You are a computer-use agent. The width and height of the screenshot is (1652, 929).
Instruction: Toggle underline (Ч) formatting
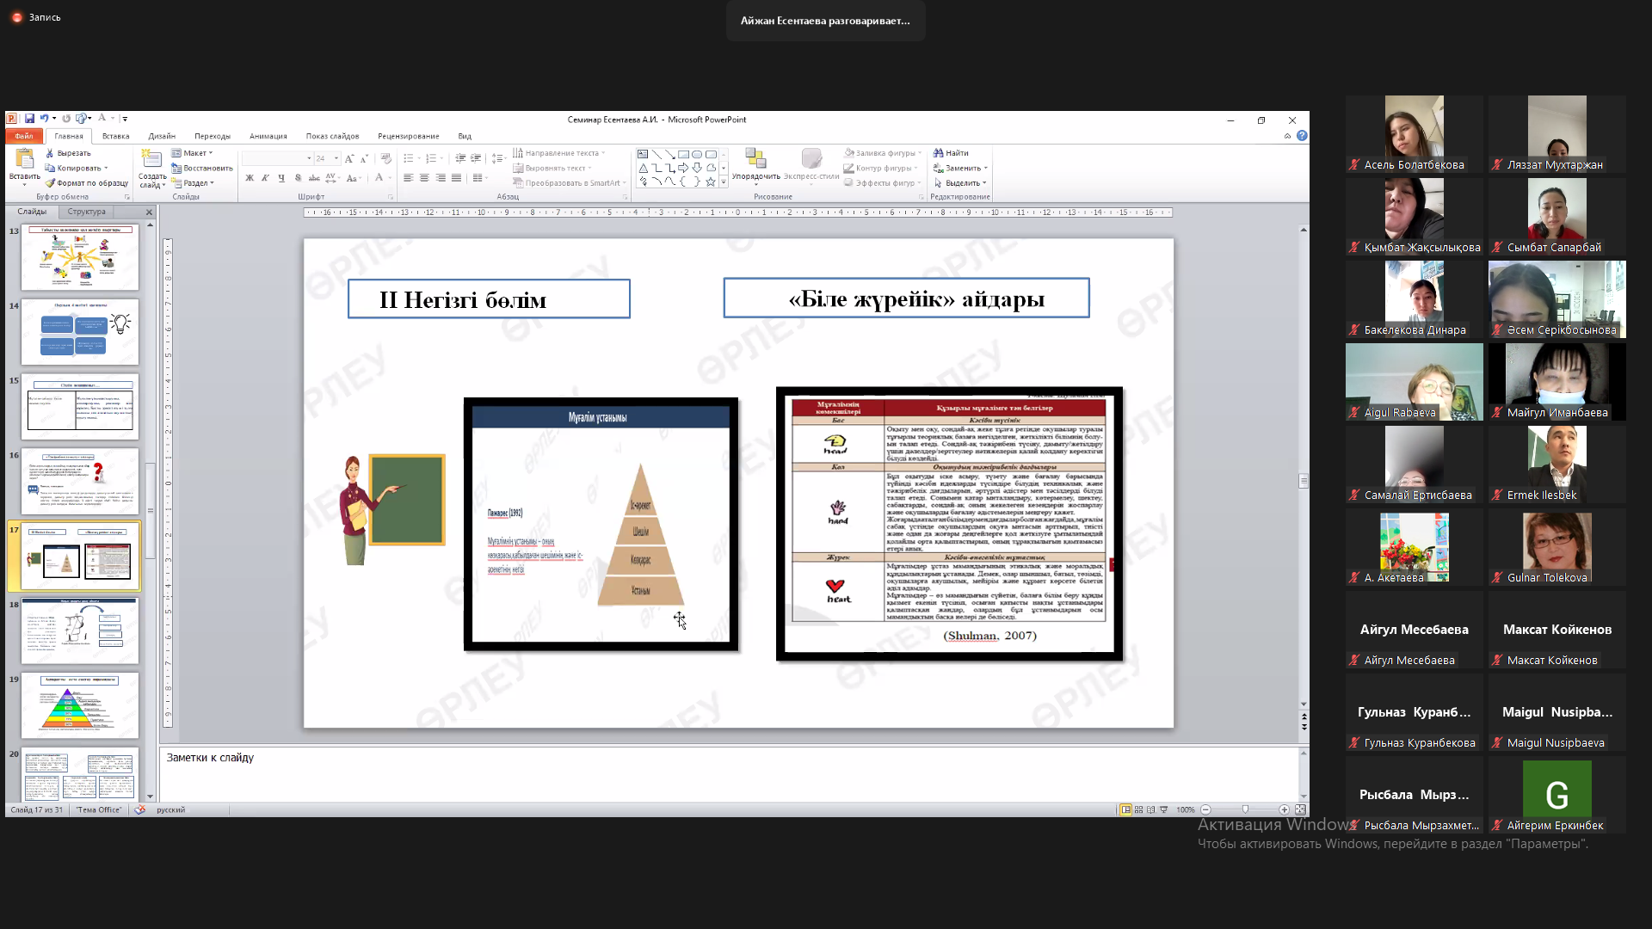click(281, 178)
